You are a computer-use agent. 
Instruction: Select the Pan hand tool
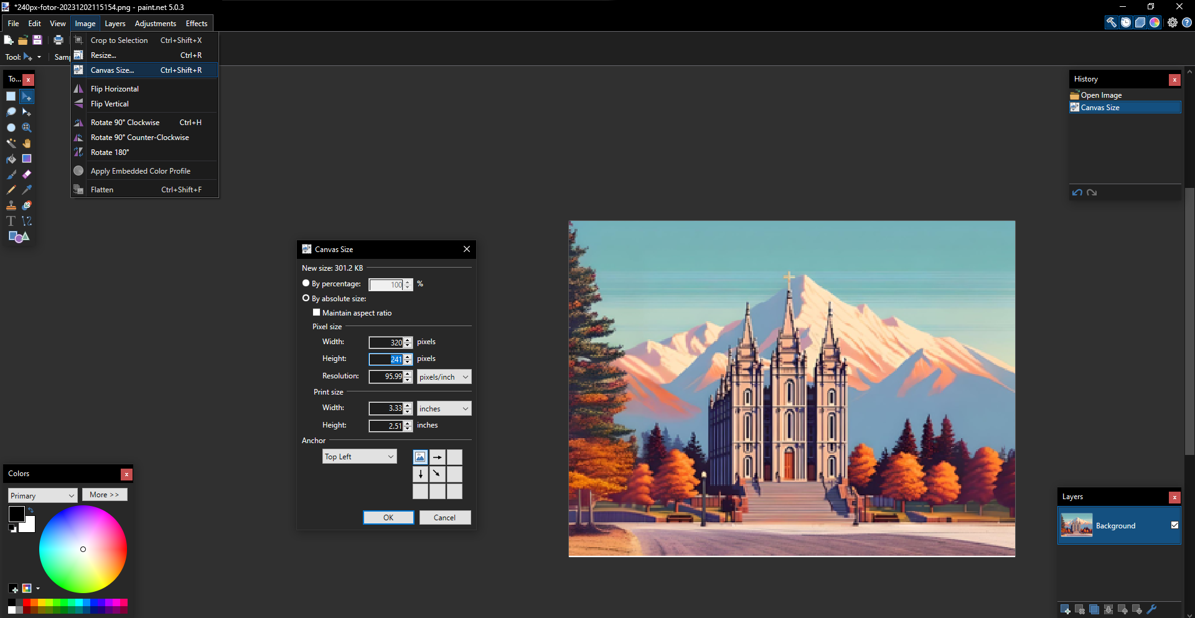27,143
